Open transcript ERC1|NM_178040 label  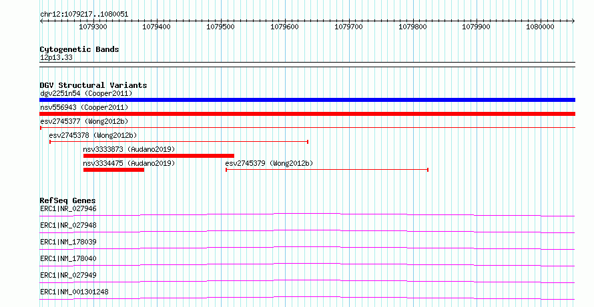pyautogui.click(x=68, y=258)
